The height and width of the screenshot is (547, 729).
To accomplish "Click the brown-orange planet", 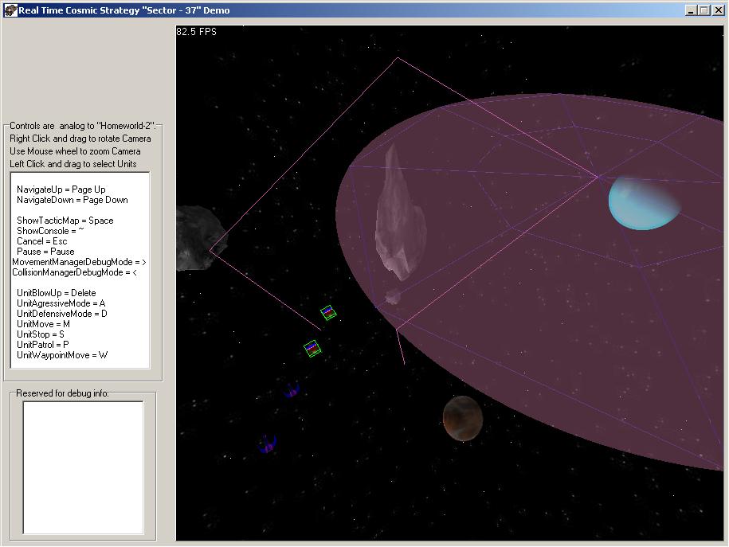I will click(463, 418).
